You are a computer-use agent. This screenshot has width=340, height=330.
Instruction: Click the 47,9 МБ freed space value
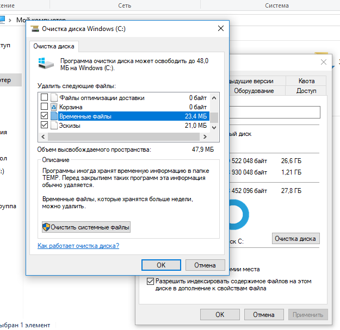coord(203,150)
